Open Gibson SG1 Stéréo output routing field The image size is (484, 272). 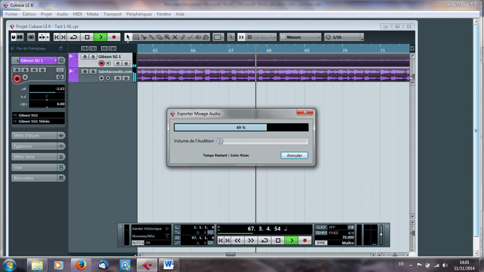(x=39, y=121)
